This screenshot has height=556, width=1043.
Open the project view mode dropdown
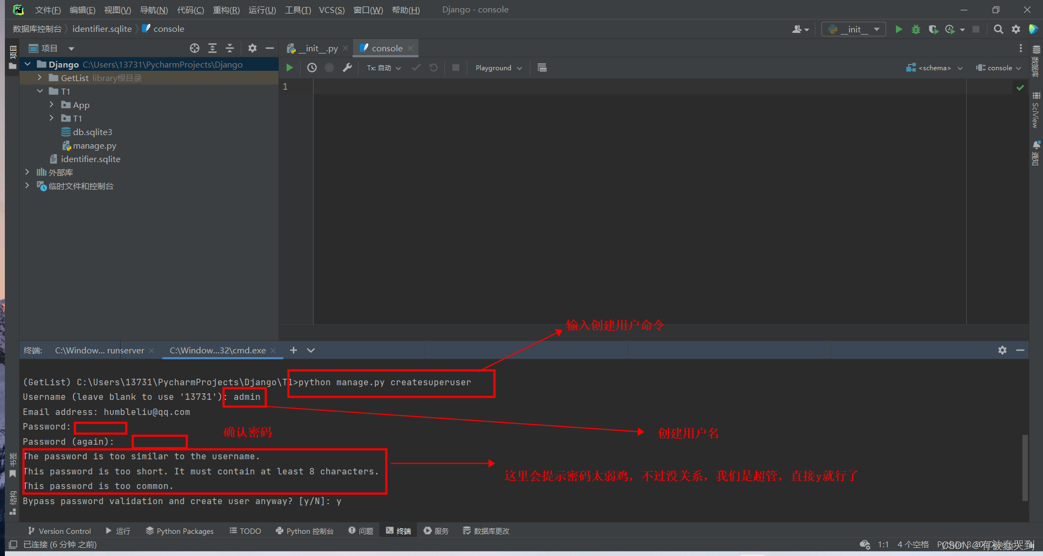[x=71, y=48]
